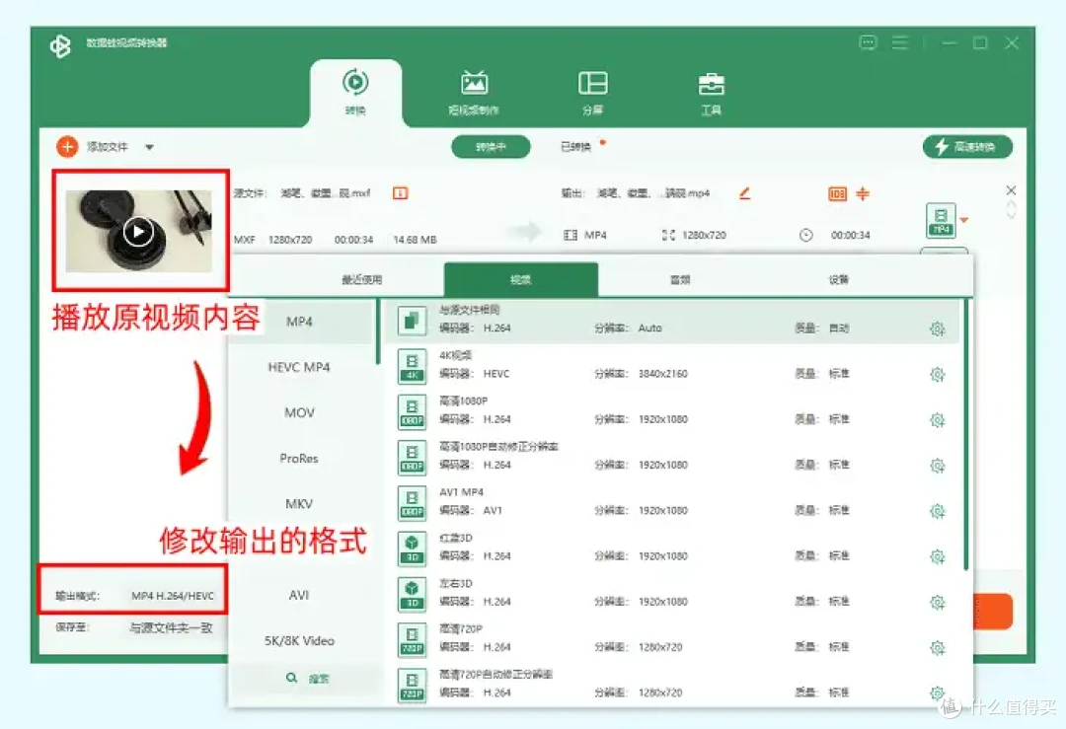
Task: Click the format search field
Action: (306, 679)
